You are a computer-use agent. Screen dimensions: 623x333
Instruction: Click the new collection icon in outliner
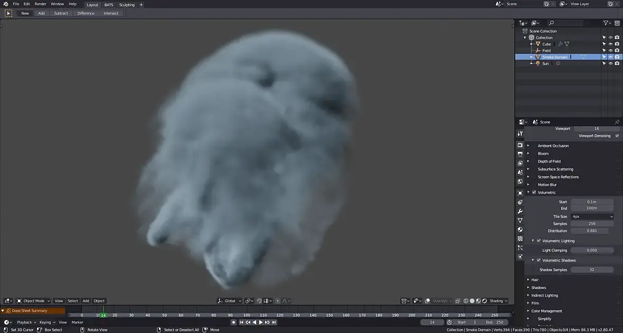point(617,23)
